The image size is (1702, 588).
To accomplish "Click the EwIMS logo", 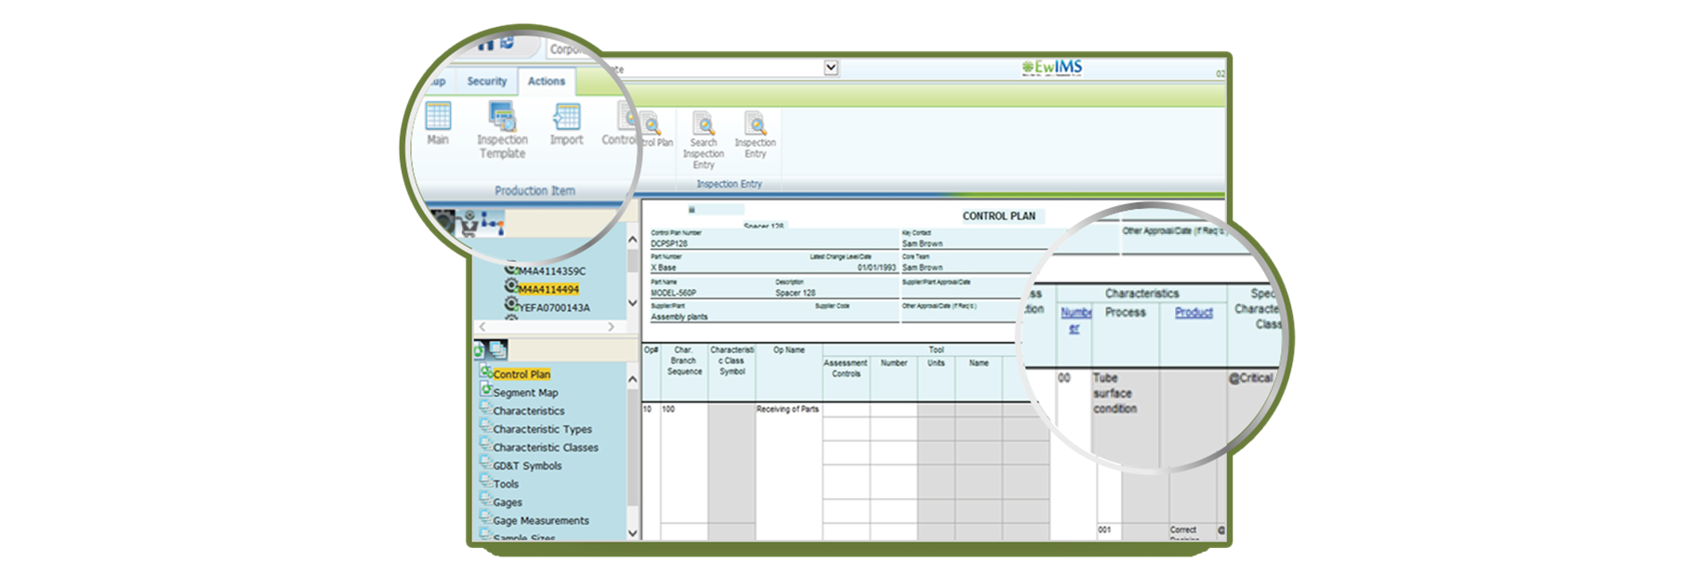I will 1051,68.
